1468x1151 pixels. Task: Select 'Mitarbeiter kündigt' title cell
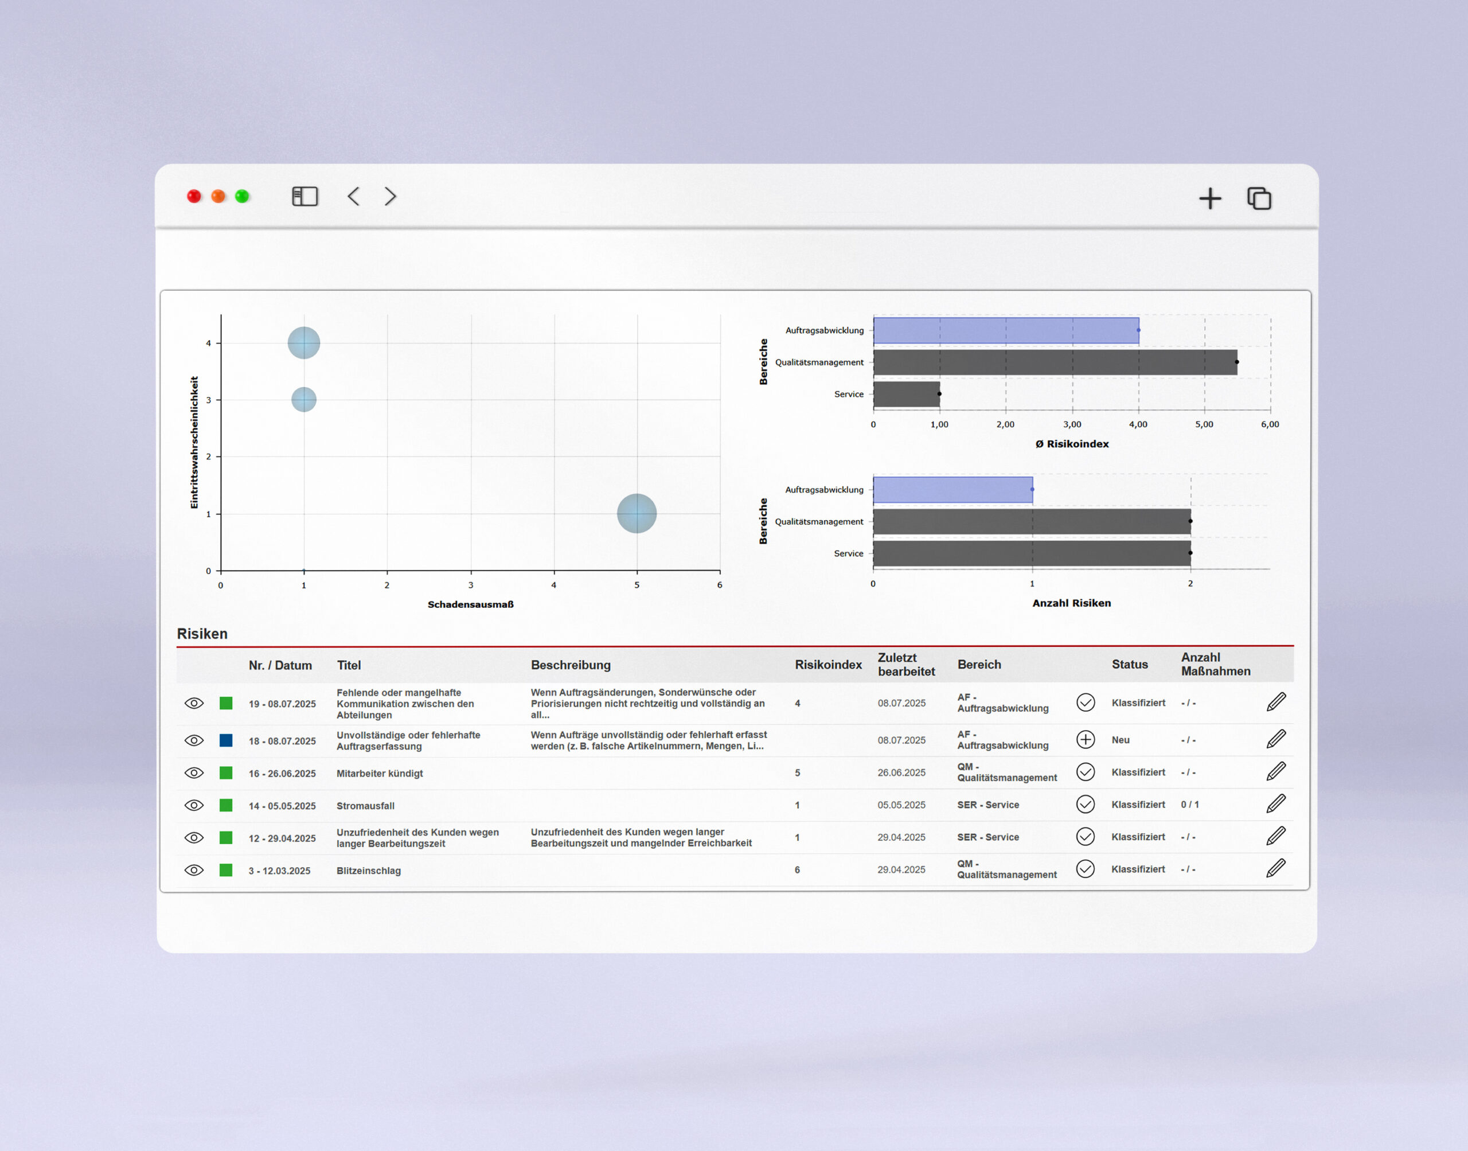click(x=379, y=773)
